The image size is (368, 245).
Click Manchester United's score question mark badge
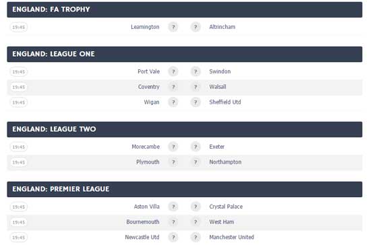(195, 238)
